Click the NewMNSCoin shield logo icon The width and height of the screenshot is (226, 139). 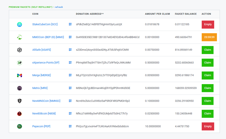(19, 101)
